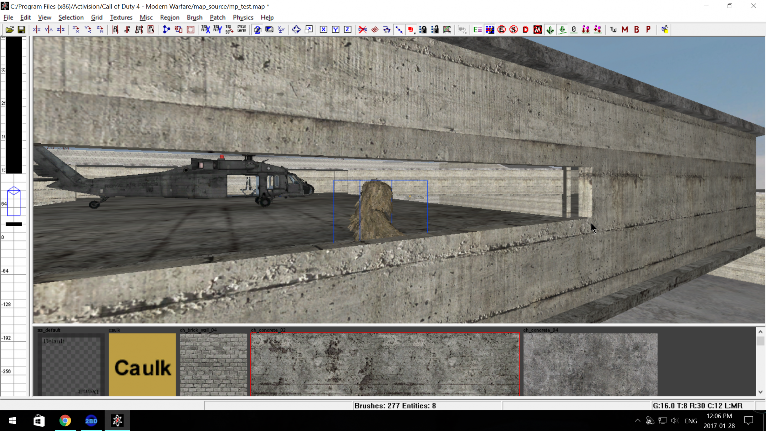The image size is (766, 431).
Task: Open Chrome from the taskbar
Action: tap(65, 421)
